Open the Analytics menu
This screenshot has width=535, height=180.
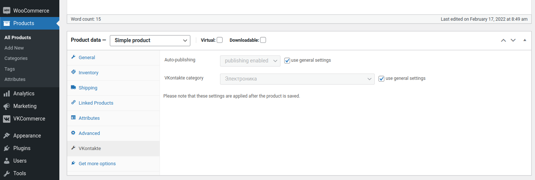click(x=30, y=94)
